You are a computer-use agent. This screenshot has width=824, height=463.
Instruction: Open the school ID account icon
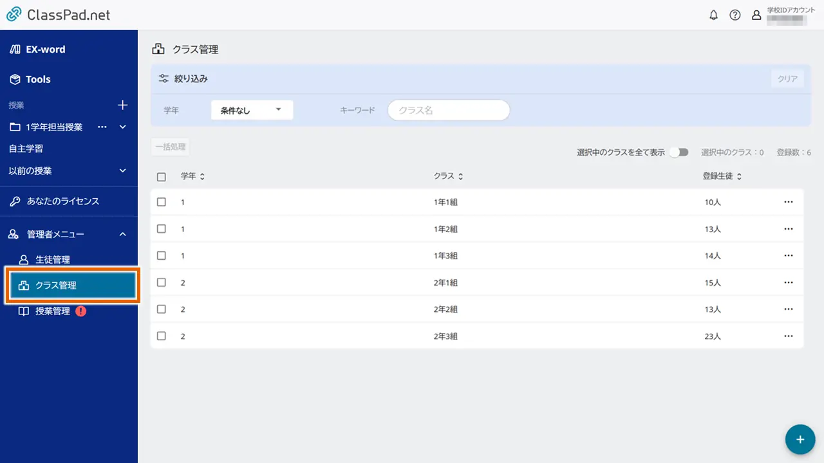coord(756,15)
